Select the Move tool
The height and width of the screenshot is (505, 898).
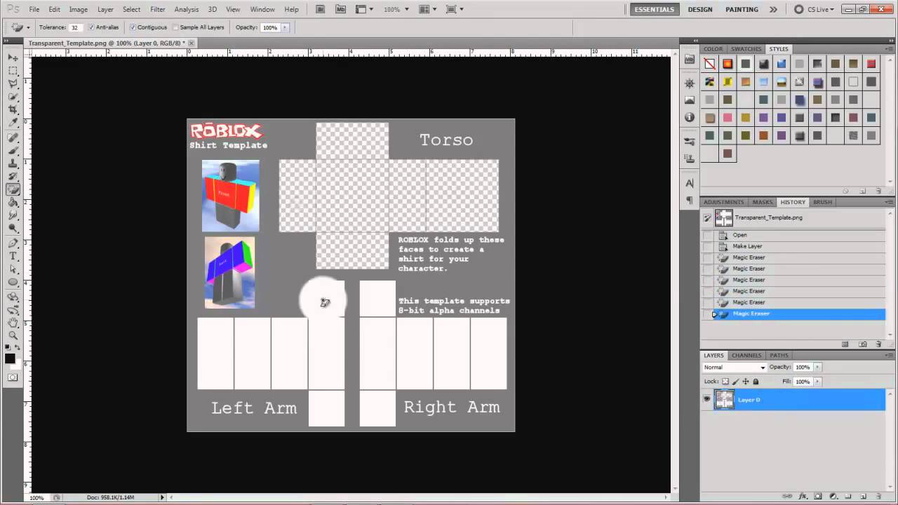[x=13, y=58]
